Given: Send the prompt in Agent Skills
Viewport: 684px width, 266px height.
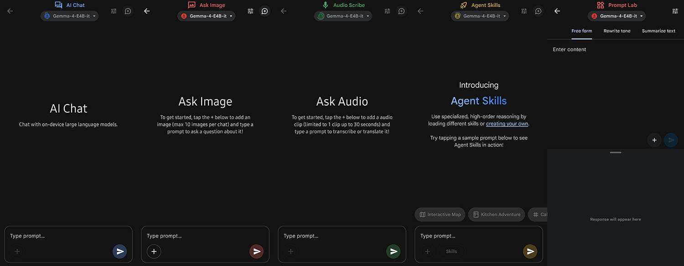Looking at the screenshot, I should pos(530,251).
